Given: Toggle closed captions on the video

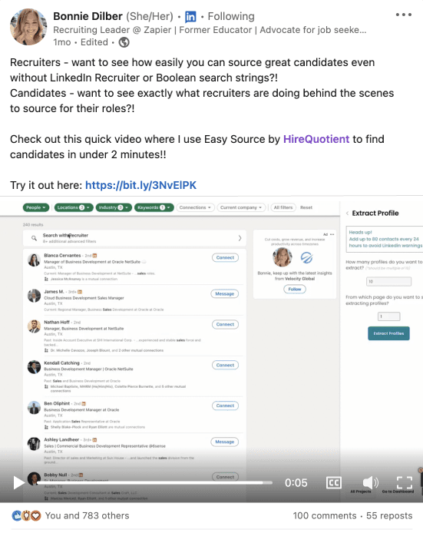Looking at the screenshot, I should [x=333, y=482].
